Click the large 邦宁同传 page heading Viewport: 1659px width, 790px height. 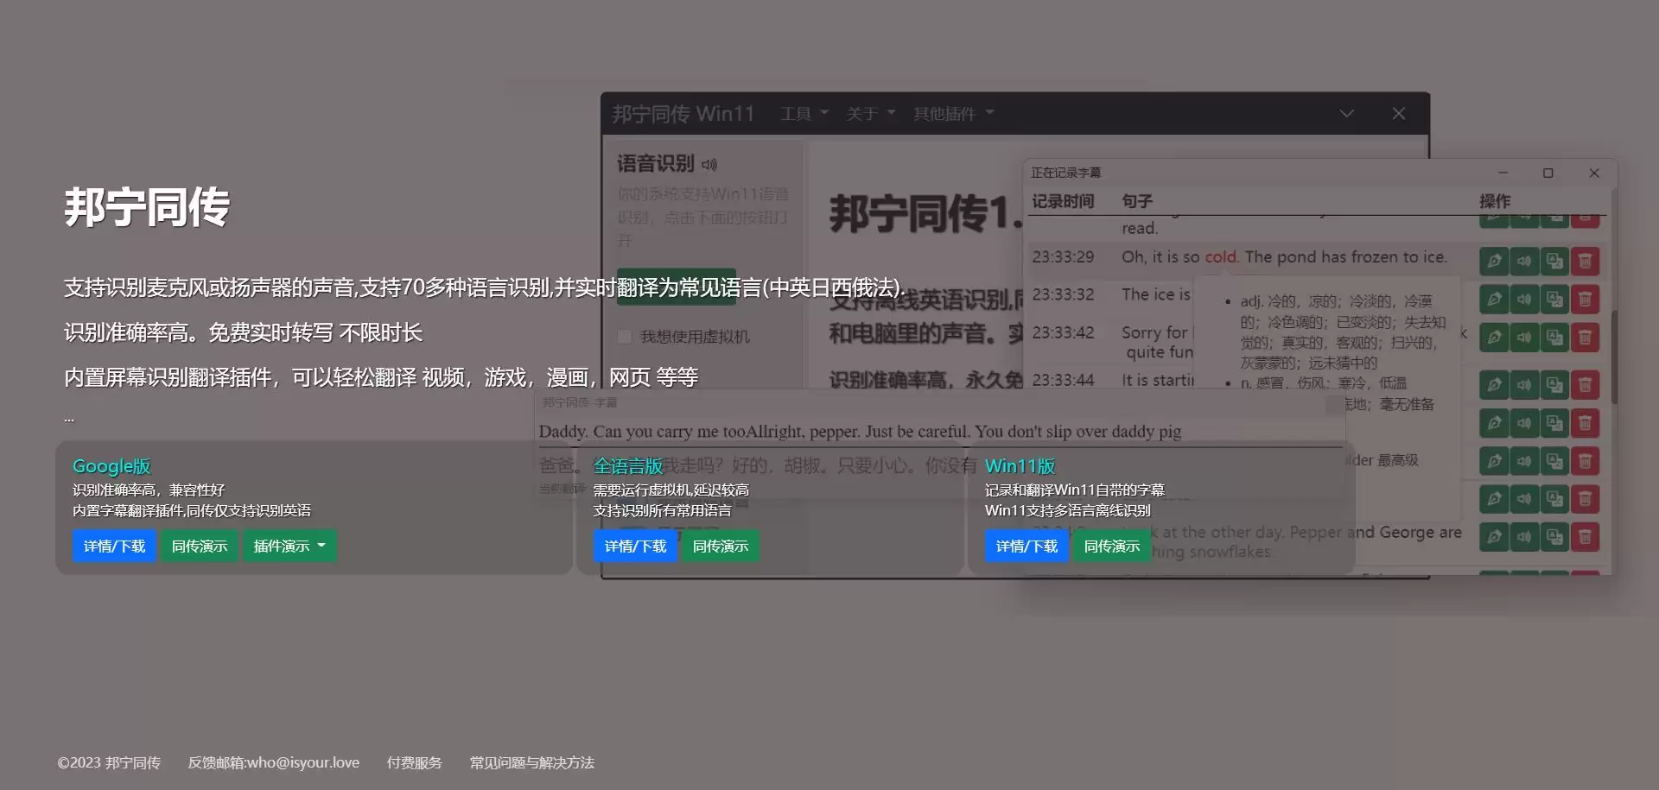tap(147, 208)
